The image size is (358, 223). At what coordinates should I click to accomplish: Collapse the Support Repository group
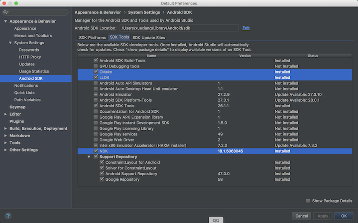[90, 157]
